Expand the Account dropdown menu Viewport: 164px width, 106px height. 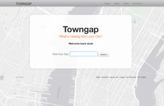137,4
